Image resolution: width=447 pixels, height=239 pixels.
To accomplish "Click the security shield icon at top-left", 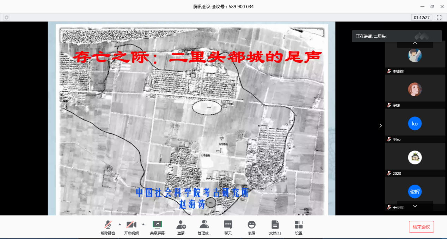I will [x=6, y=17].
